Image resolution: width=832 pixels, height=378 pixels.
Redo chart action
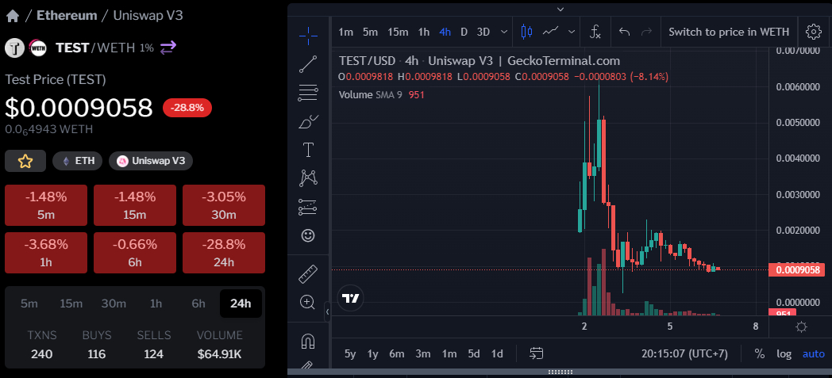[646, 32]
